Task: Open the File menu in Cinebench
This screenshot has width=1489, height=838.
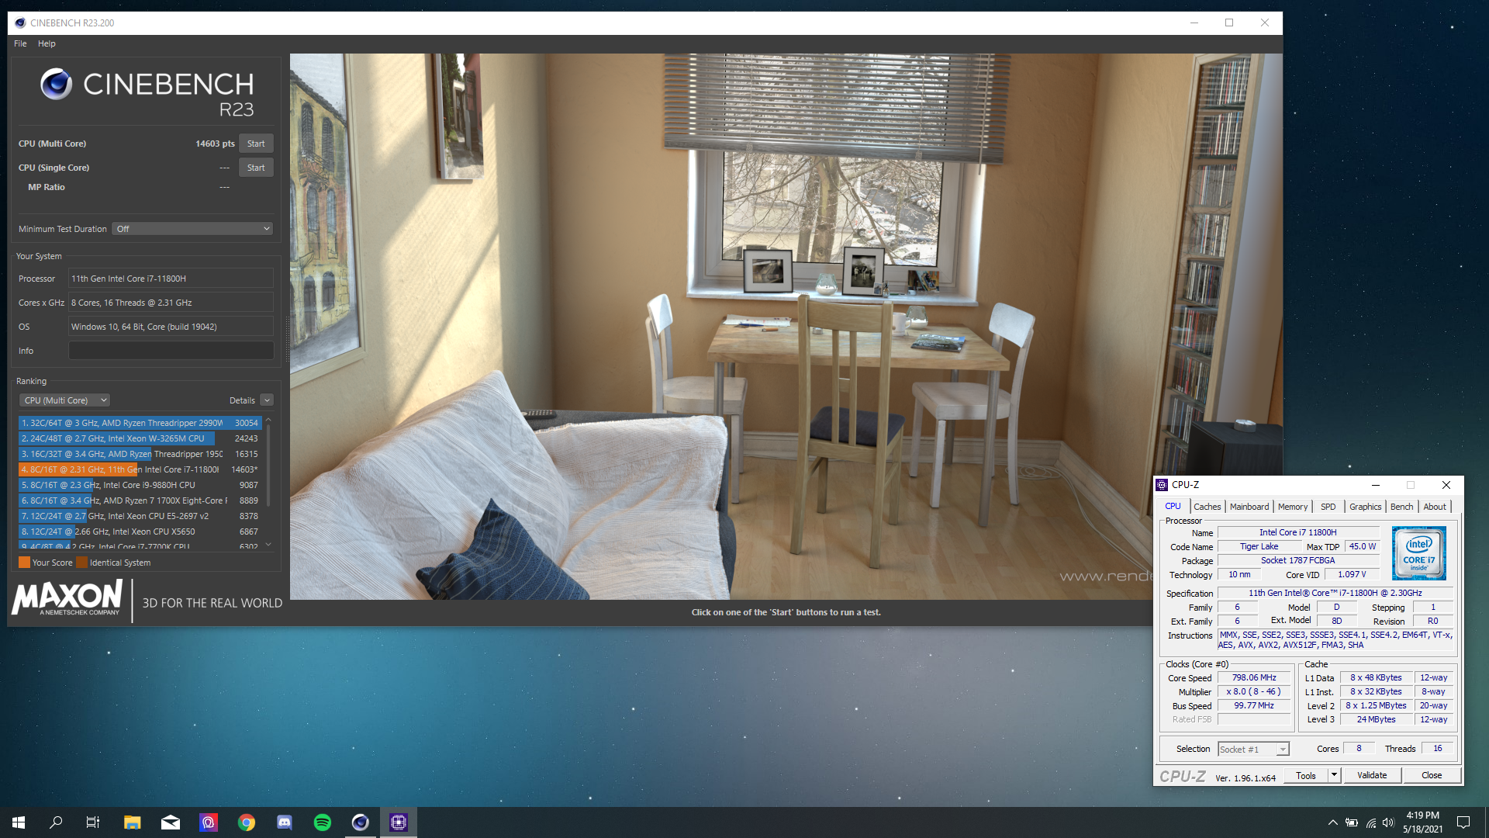Action: [x=20, y=43]
